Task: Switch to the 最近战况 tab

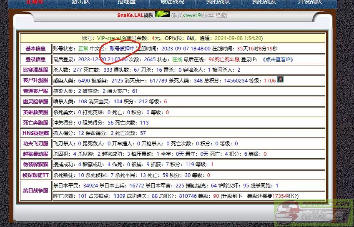Action: click(172, 2)
